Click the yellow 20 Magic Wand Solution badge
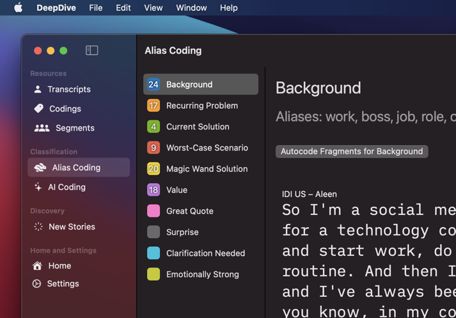Screen dimensions: 456x318 click(x=153, y=169)
